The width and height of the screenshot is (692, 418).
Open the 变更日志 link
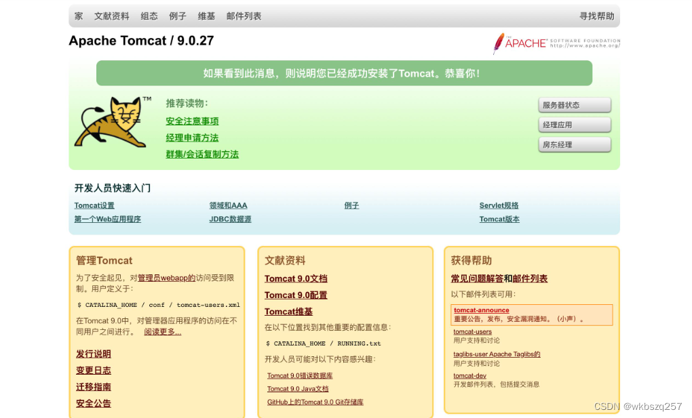coord(94,371)
